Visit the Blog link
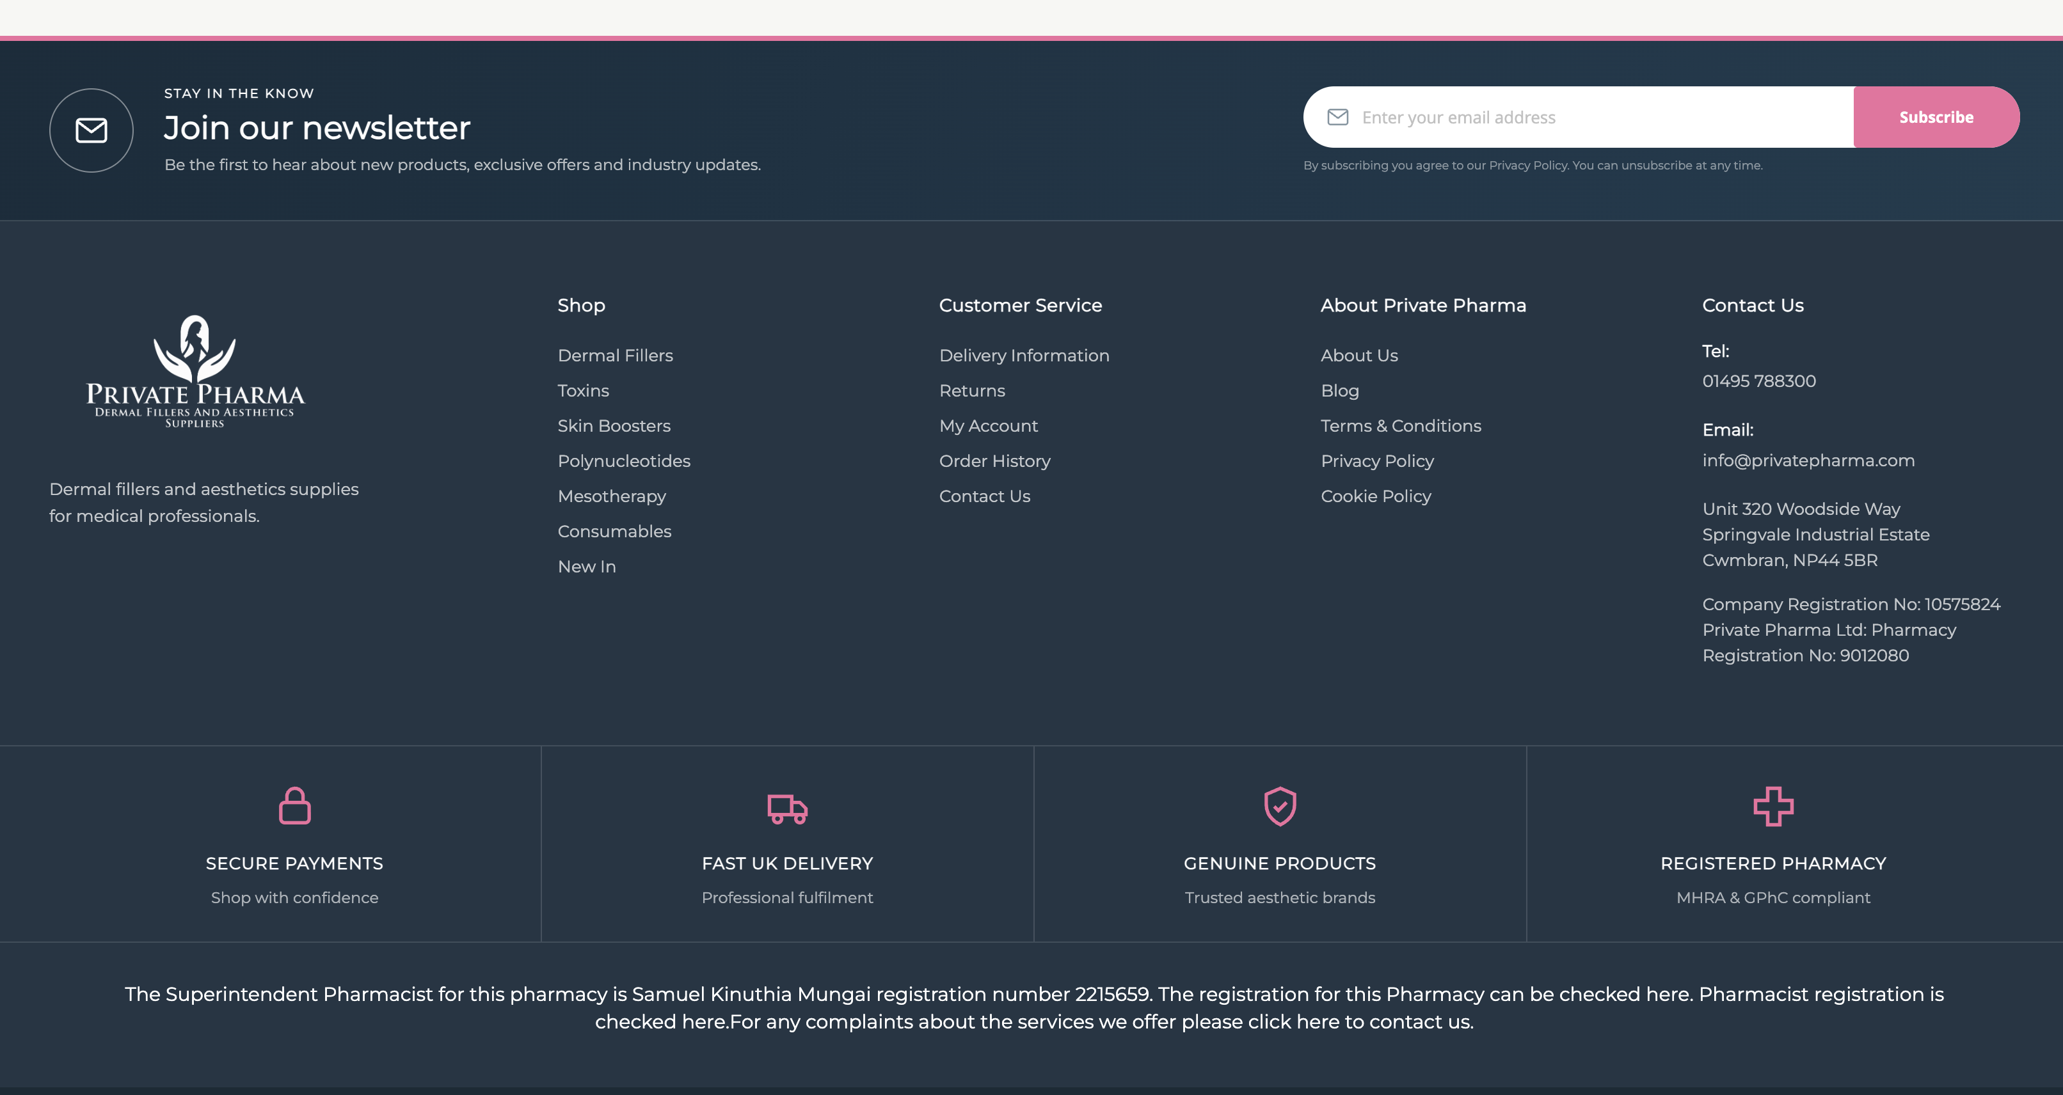2063x1095 pixels. click(1340, 391)
